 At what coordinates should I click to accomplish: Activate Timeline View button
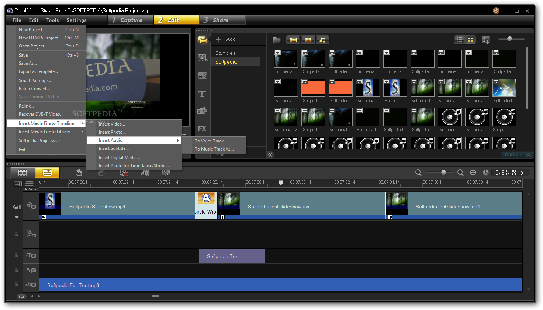point(47,172)
